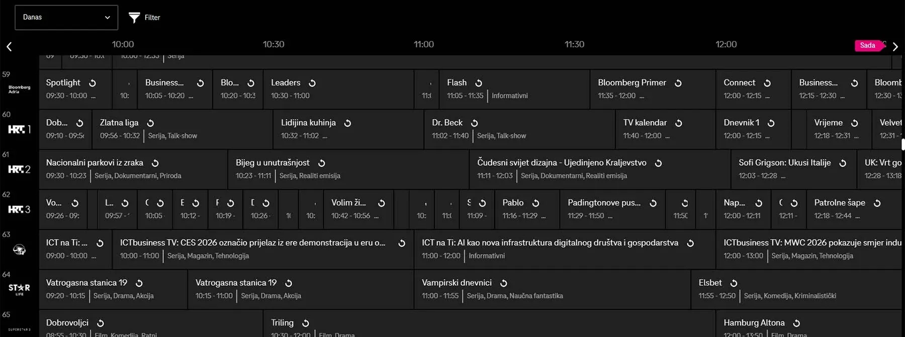Click replay icon next to Dobrovoljci
This screenshot has height=337, width=905.
pos(101,323)
